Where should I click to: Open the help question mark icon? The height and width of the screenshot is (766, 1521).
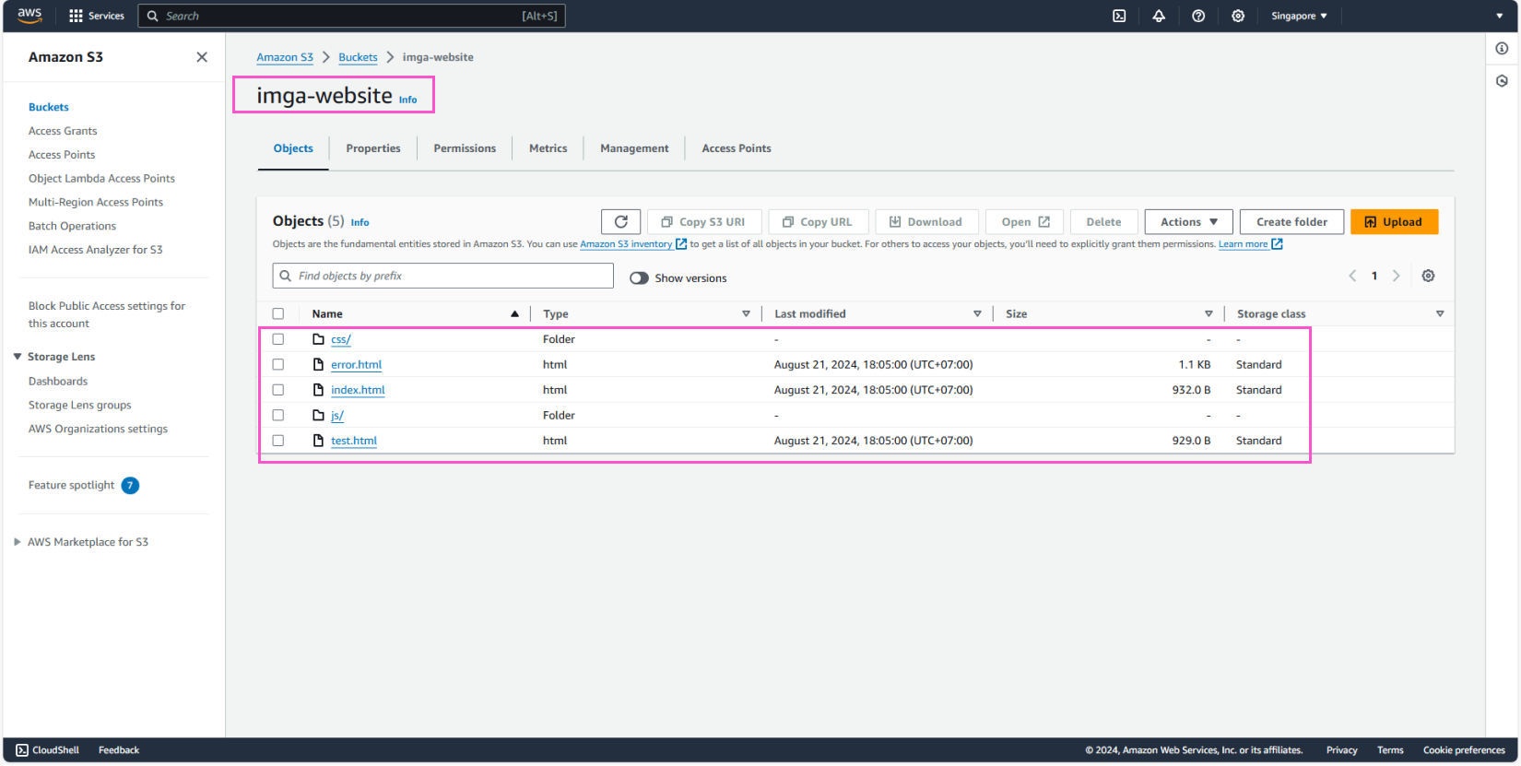point(1198,16)
